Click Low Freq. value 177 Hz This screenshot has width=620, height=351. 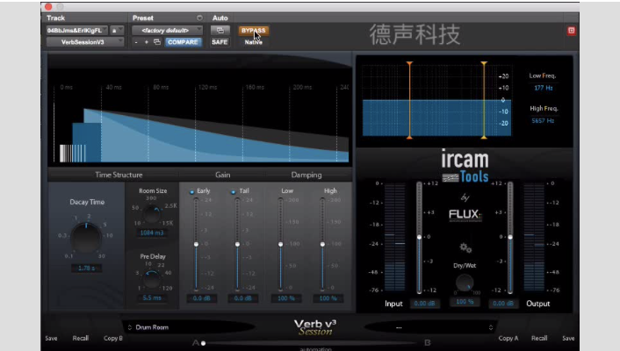[x=544, y=88]
